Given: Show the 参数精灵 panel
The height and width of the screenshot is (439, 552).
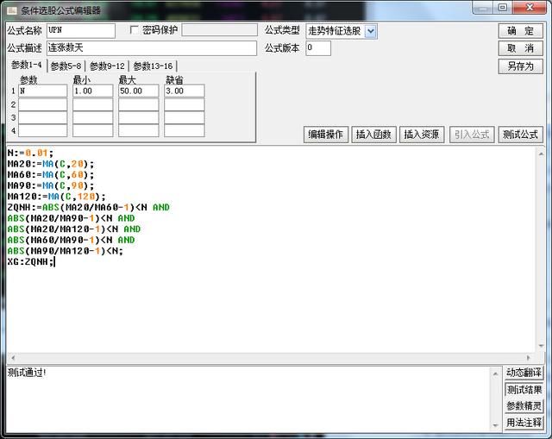Looking at the screenshot, I should pyautogui.click(x=524, y=406).
